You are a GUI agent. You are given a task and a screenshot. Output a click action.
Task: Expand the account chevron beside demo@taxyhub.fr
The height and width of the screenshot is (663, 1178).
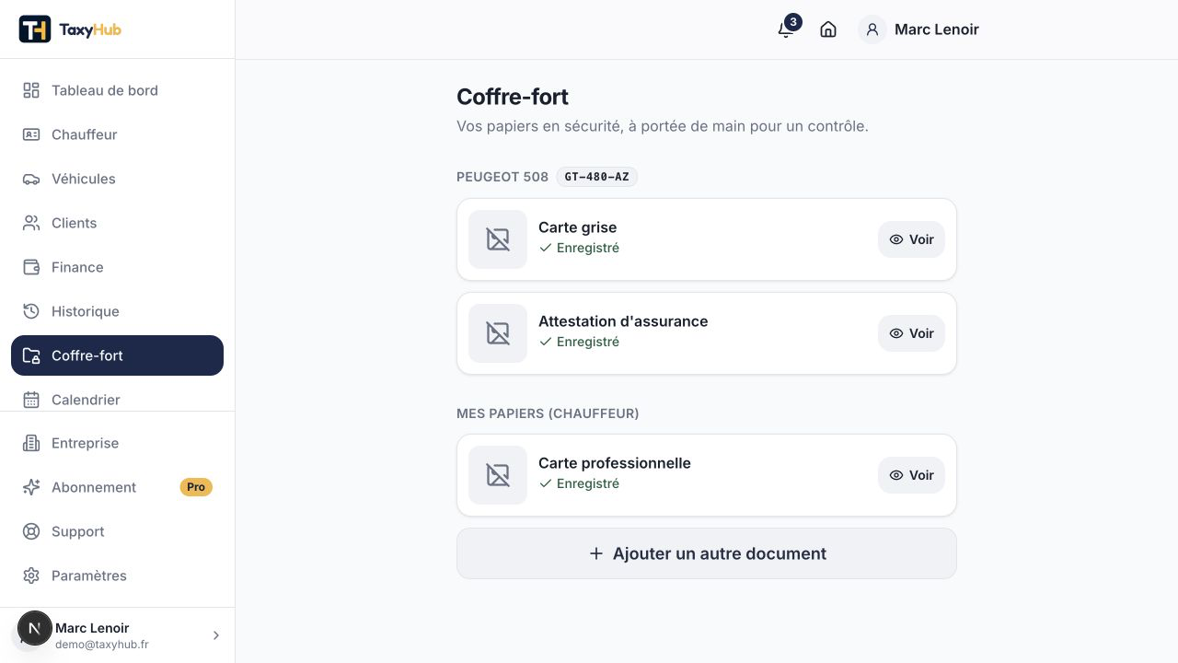216,635
